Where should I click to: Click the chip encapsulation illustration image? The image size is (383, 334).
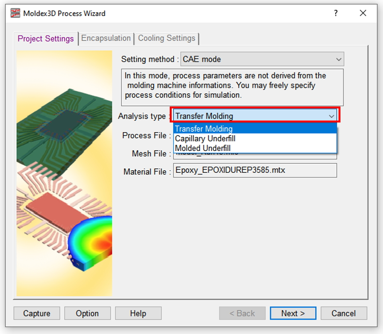point(64,173)
